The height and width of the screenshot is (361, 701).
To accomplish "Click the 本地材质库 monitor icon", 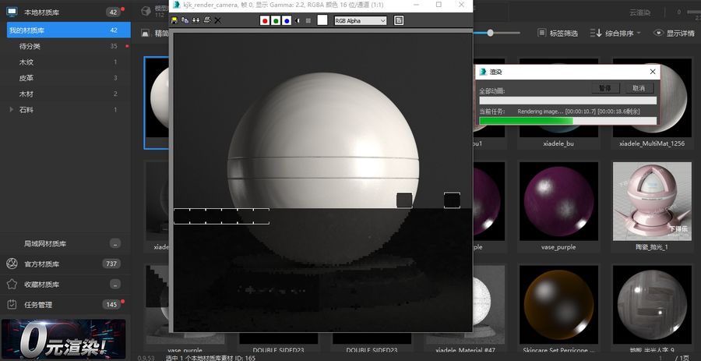I will click(x=12, y=12).
